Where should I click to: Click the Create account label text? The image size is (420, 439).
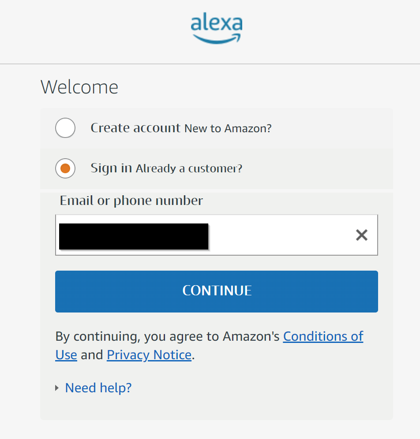click(x=135, y=128)
